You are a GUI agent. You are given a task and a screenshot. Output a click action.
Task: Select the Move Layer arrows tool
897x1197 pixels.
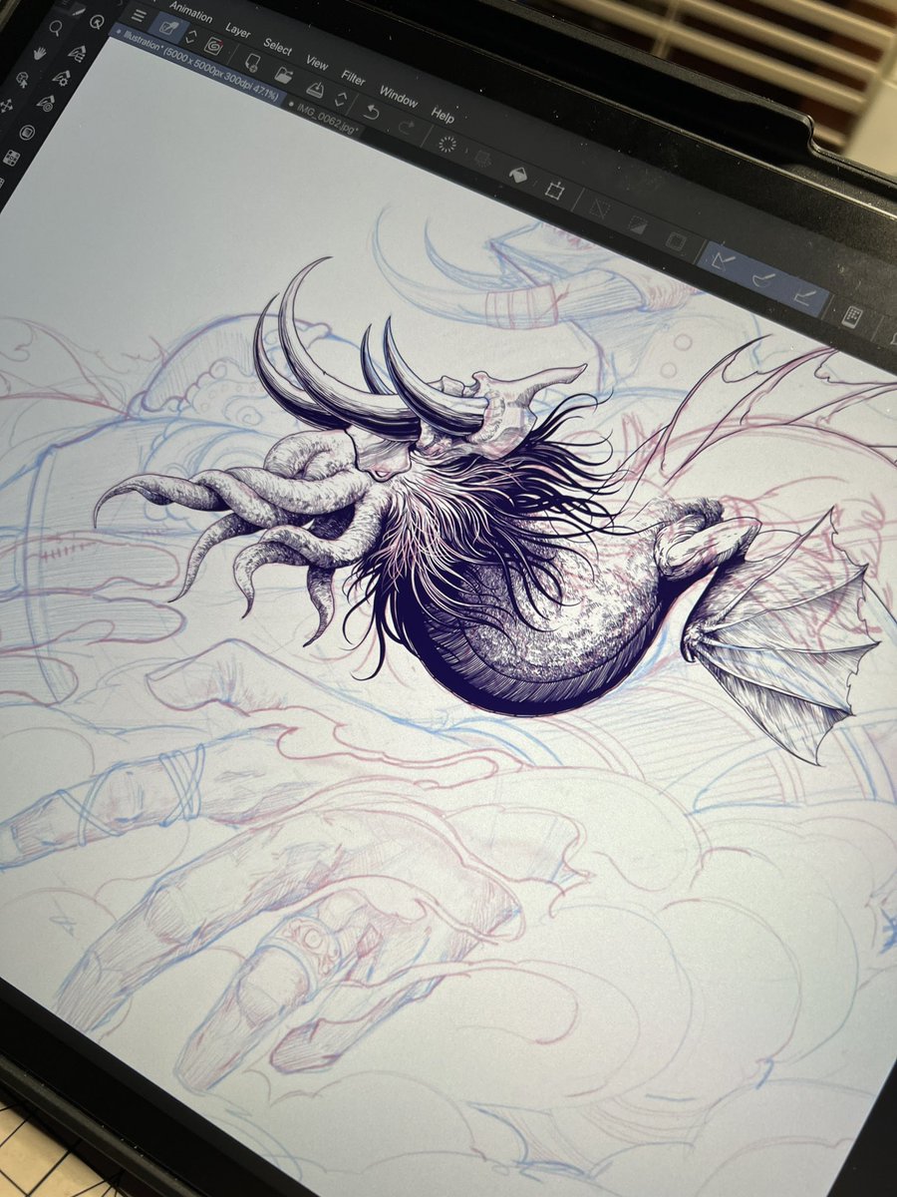tap(6, 106)
